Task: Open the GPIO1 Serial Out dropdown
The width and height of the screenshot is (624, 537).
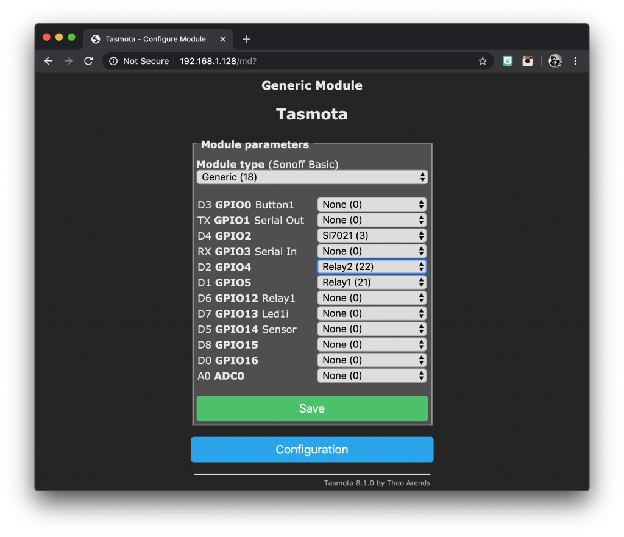Action: click(372, 220)
